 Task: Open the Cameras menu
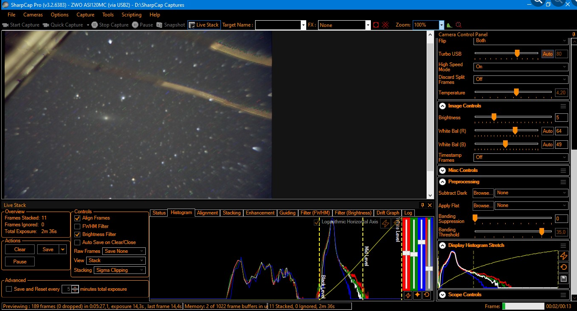(33, 15)
